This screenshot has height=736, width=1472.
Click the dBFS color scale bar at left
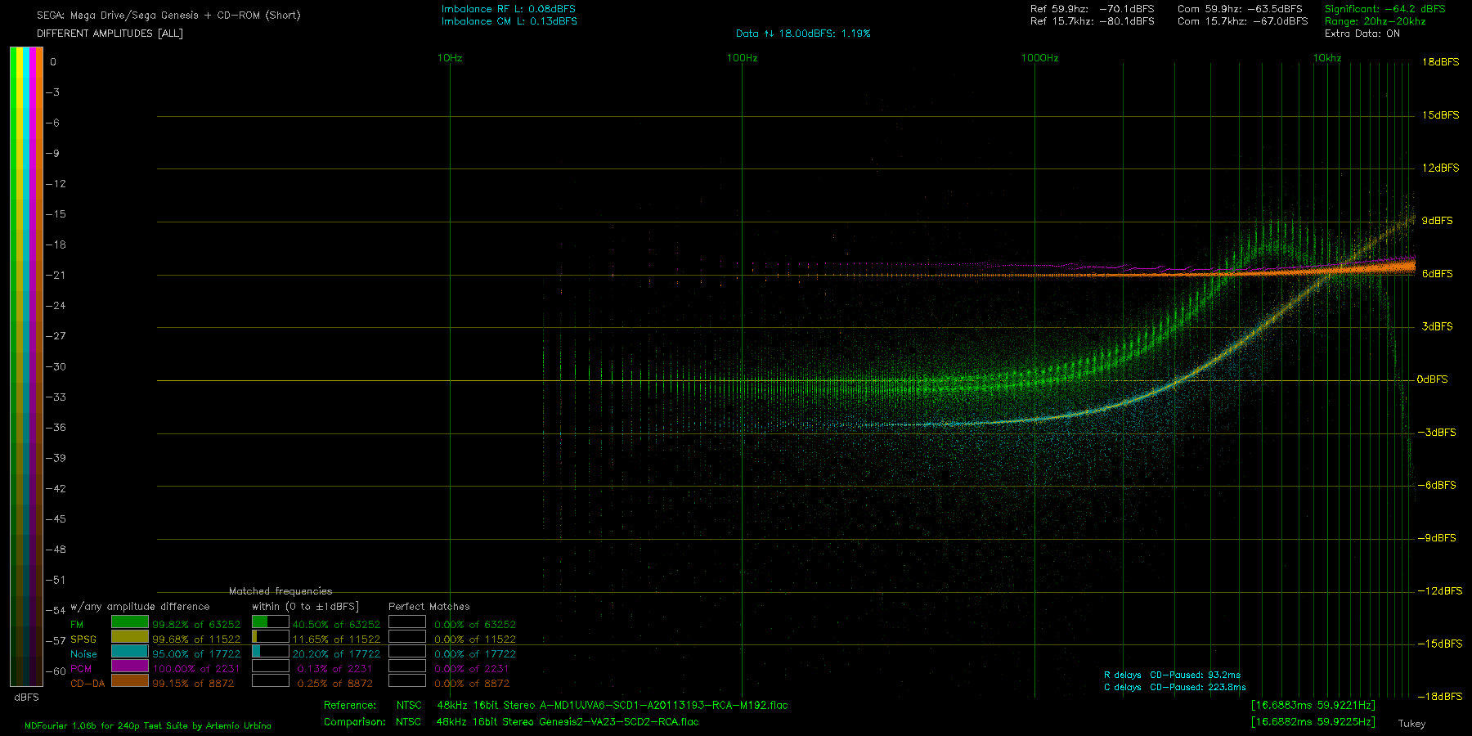pyautogui.click(x=26, y=366)
